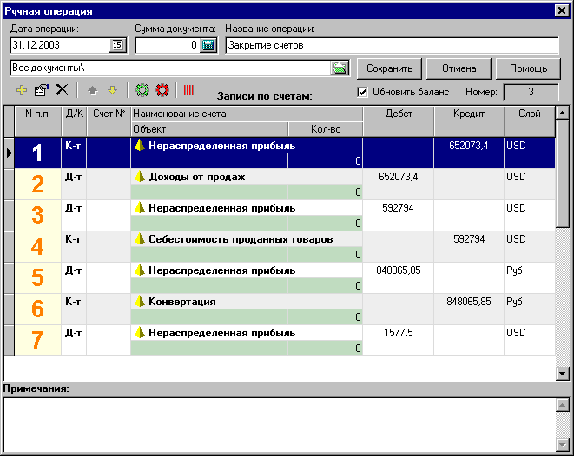This screenshot has width=574, height=456.
Task: Edit the Название операции field
Action: coord(392,45)
